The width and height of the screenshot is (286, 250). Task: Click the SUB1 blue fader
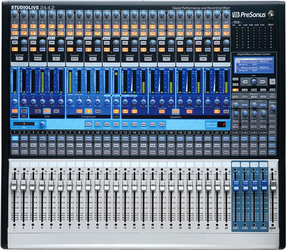click(236, 186)
